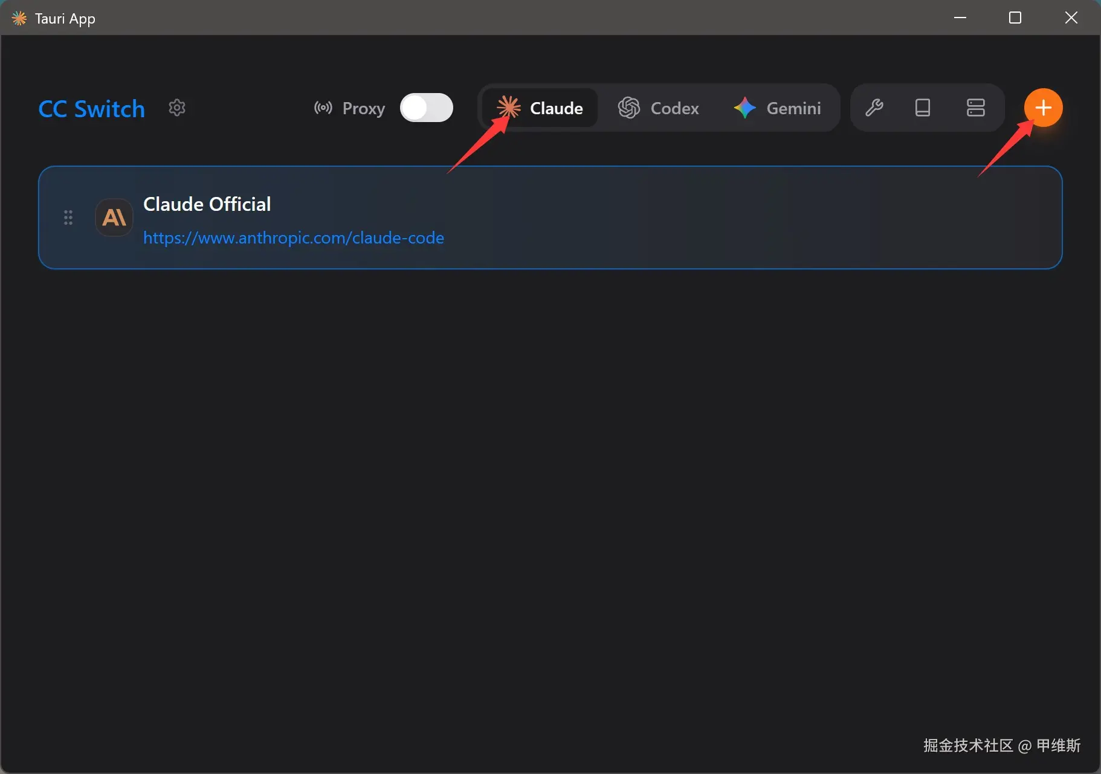Open the book icon in toolbar
The height and width of the screenshot is (774, 1101).
[923, 108]
